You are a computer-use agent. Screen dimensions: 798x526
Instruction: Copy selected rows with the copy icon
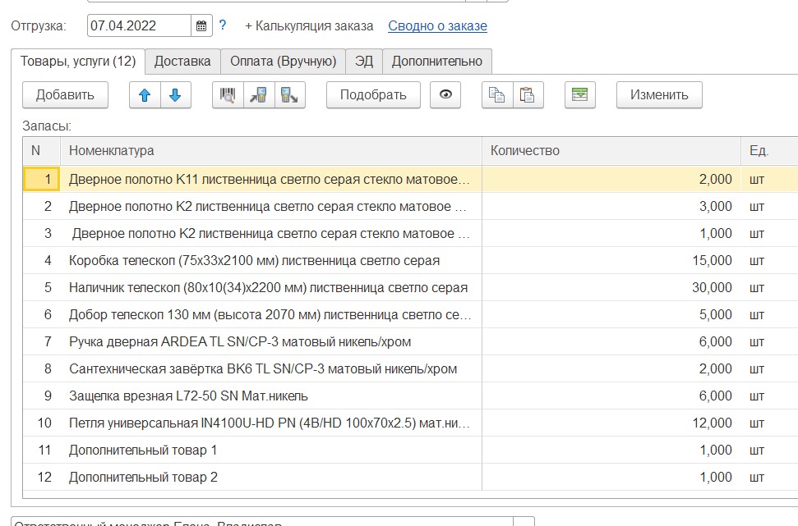[x=496, y=94]
